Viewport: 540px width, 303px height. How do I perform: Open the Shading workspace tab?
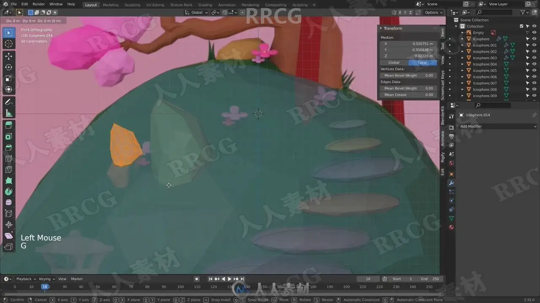pos(205,5)
